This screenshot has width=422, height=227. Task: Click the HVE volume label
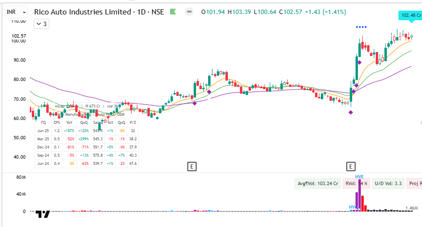(359, 177)
